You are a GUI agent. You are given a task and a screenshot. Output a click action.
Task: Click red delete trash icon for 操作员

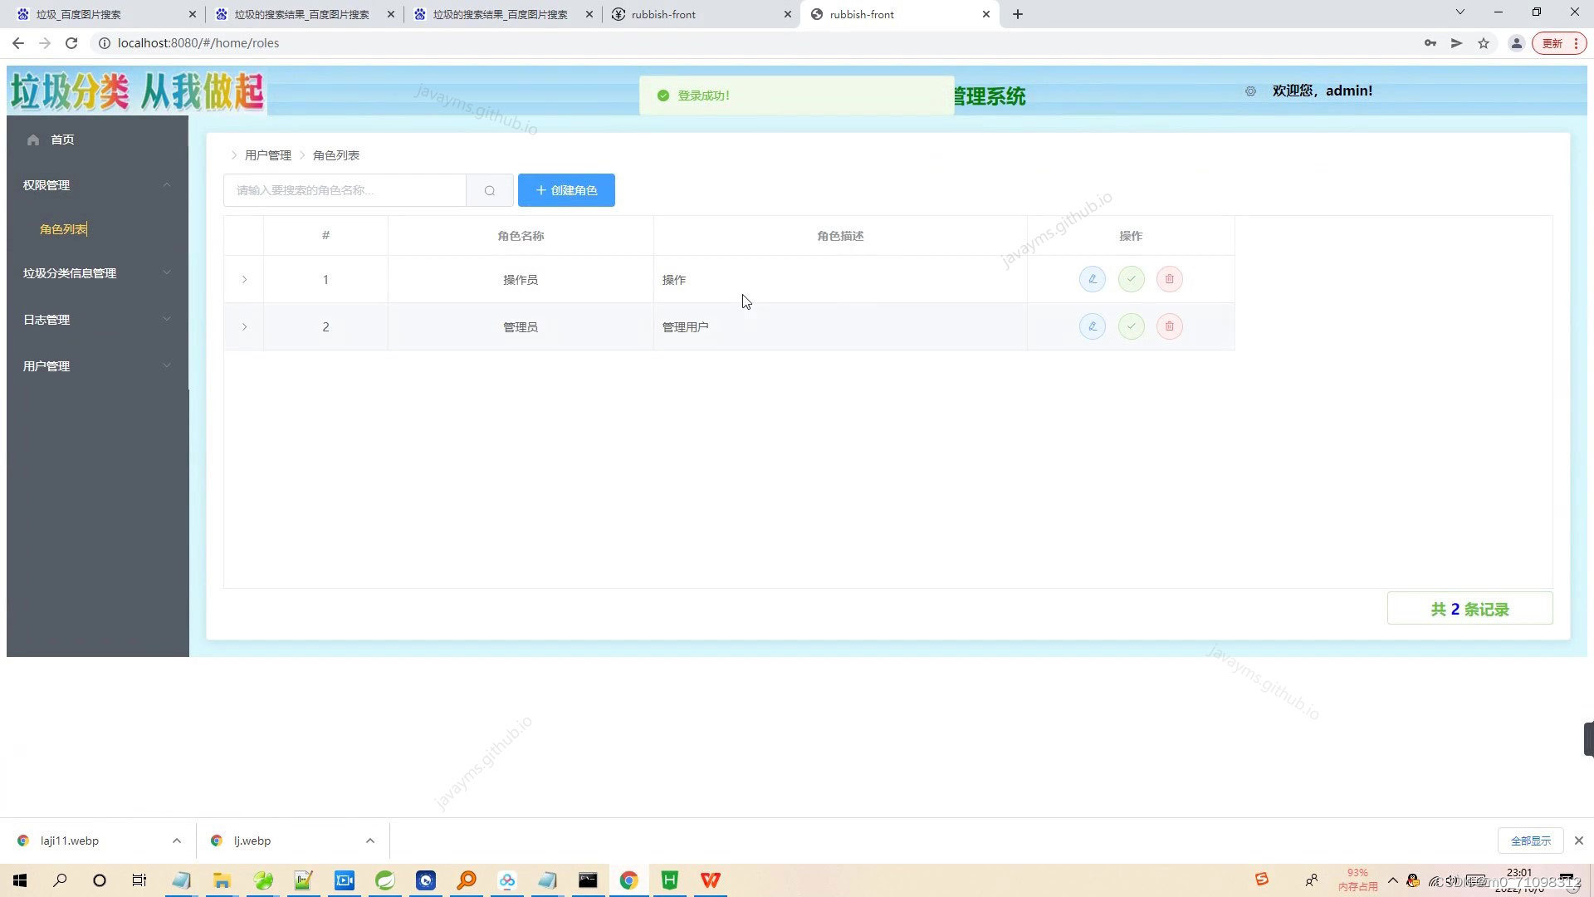coord(1169,279)
